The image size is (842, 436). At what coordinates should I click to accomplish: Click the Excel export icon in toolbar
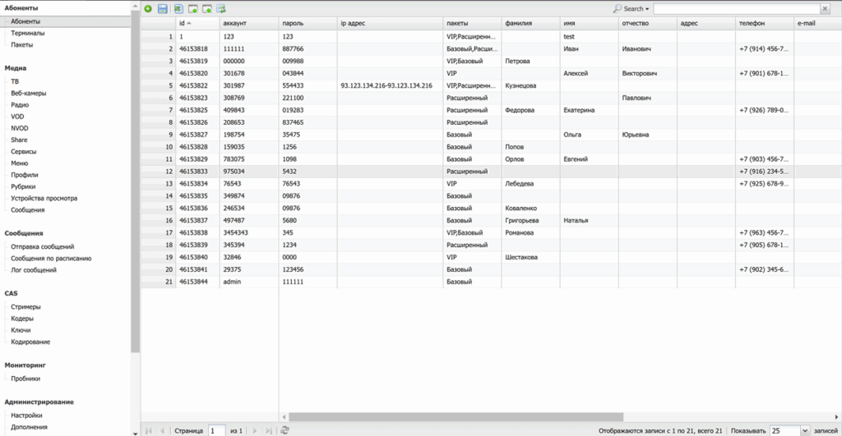178,9
